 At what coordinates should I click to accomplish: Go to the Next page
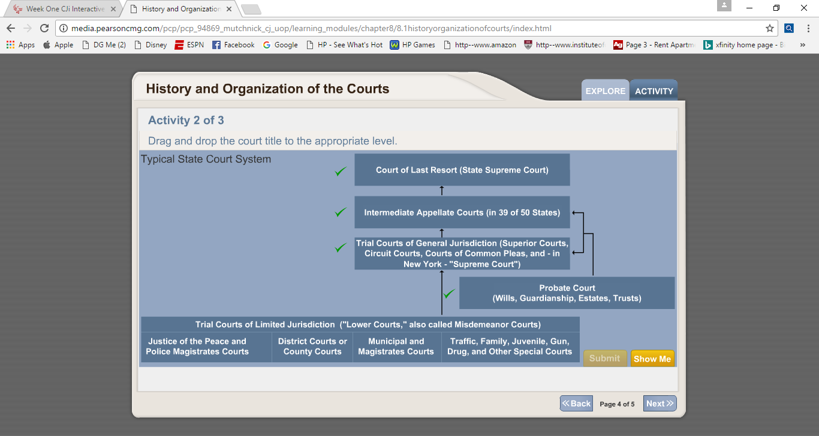pyautogui.click(x=660, y=404)
